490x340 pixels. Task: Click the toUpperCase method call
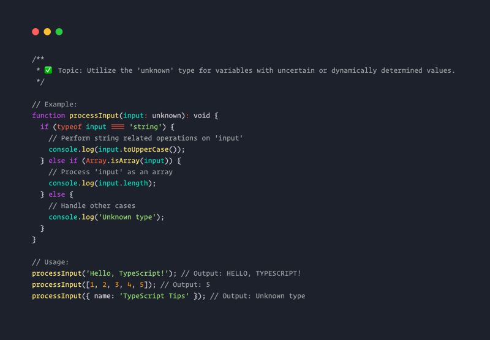146,149
